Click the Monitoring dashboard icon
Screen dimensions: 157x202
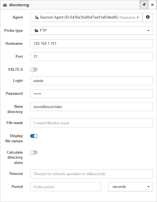(5, 5)
